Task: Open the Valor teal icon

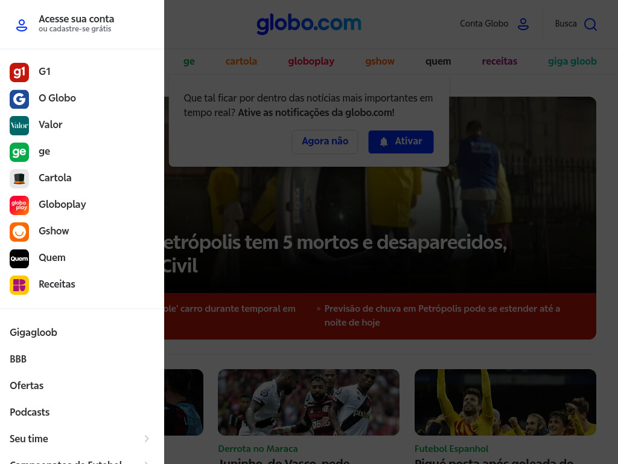Action: tap(19, 126)
